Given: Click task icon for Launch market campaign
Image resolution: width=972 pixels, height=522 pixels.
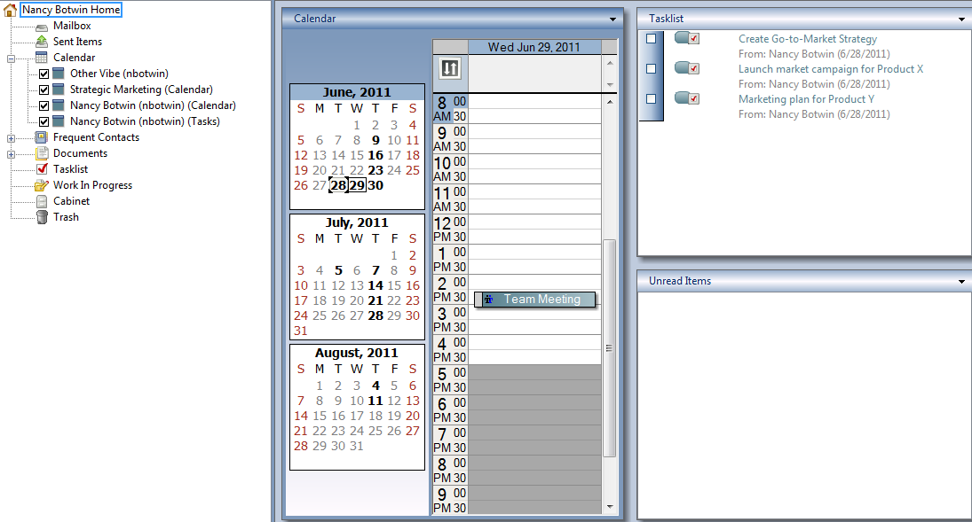Looking at the screenshot, I should point(687,68).
